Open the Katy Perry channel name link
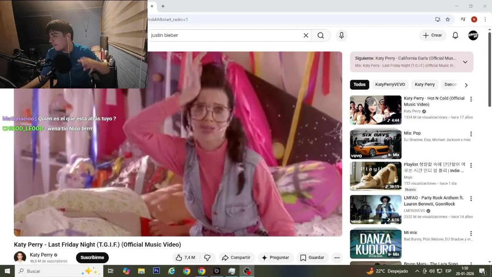Viewport: 492px width, 277px height. (41, 255)
